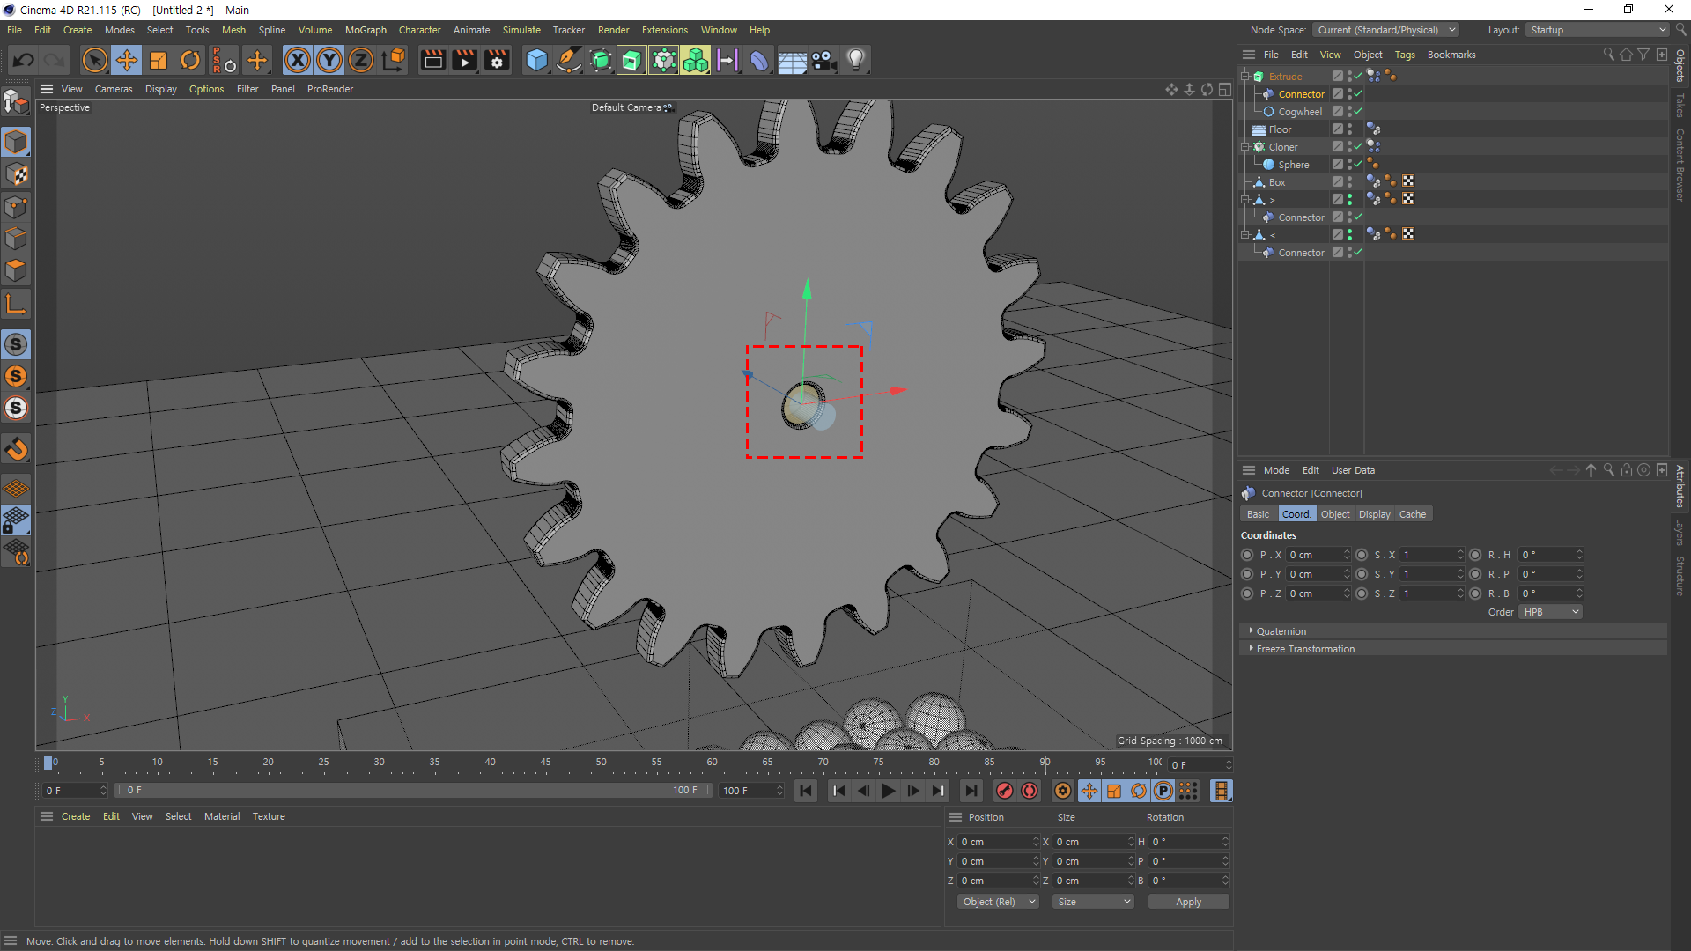Click the Apply button

tap(1188, 902)
